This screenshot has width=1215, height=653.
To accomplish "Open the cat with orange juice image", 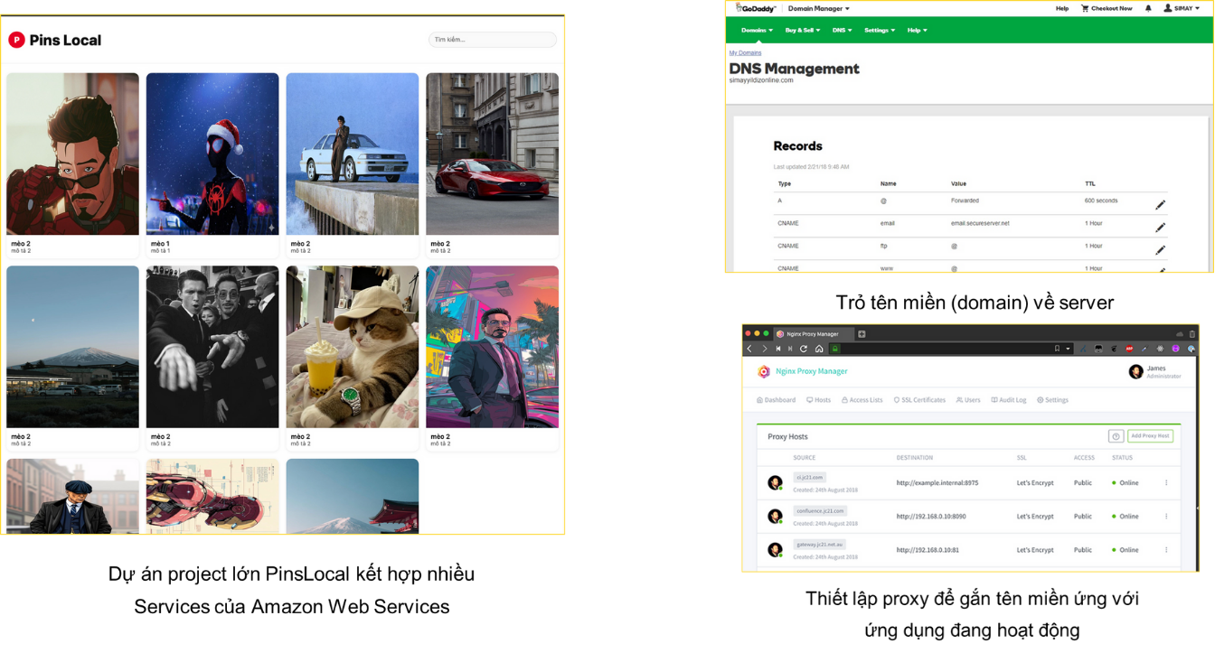I will coord(352,347).
